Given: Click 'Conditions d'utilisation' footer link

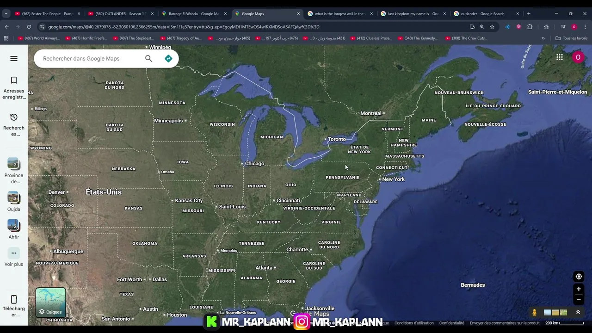Looking at the screenshot, I should click(x=414, y=323).
